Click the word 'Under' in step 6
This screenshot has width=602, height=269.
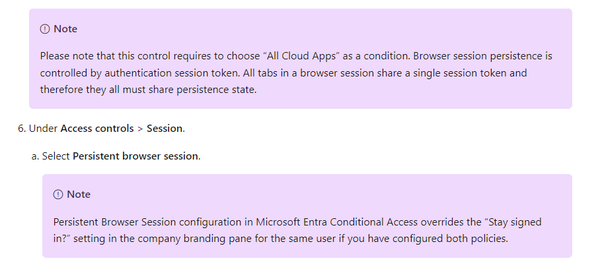coord(43,129)
